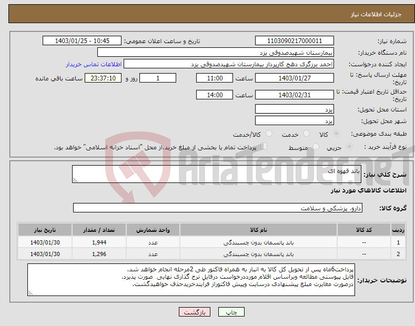415x326 pixels.
Task: Click the unit cell عدد in row 2
Action: point(153,254)
